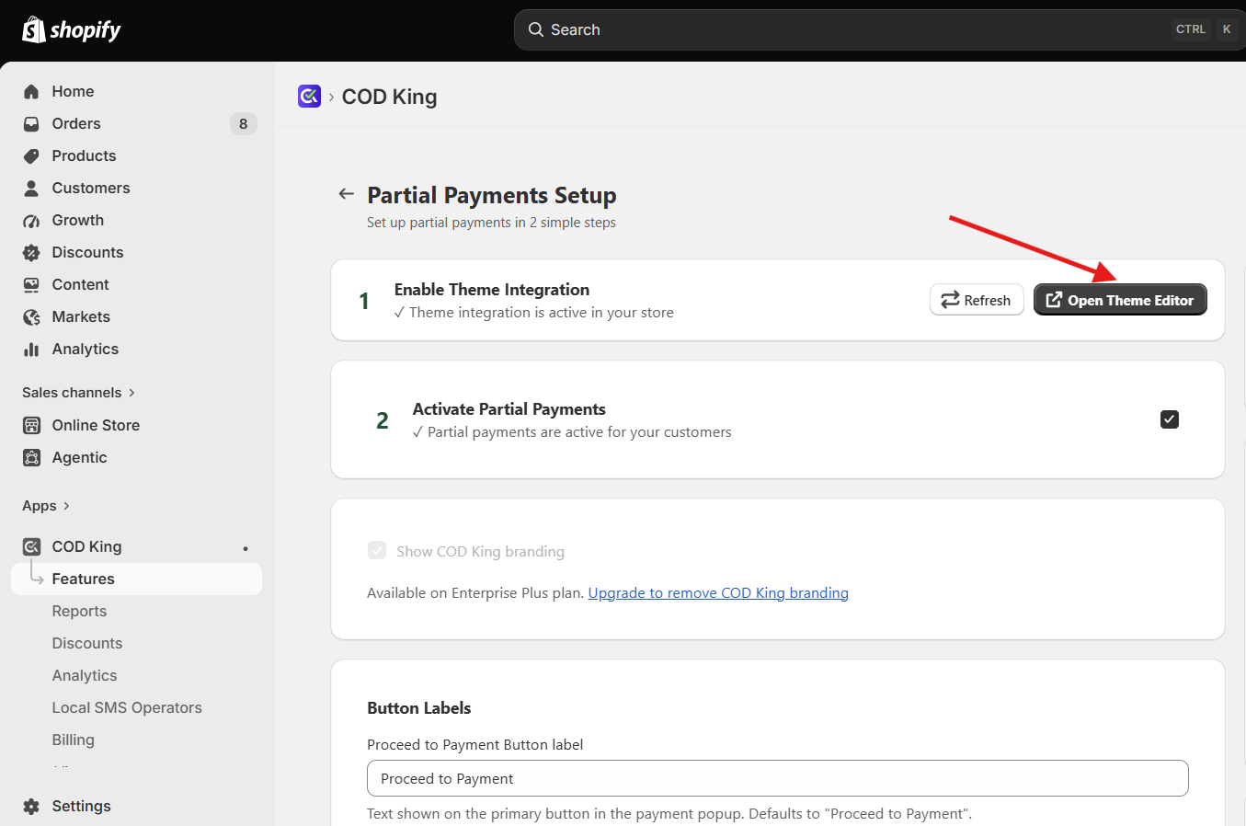Click the COD King breadcrumb title
The height and width of the screenshot is (826, 1246).
point(390,97)
